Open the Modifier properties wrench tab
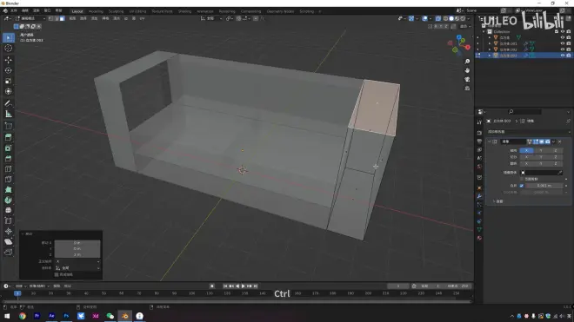 click(x=479, y=196)
